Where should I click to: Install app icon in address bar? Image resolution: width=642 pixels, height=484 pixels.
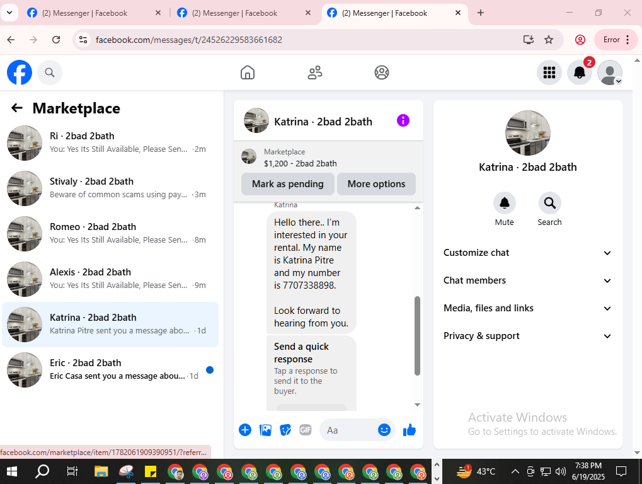tap(529, 40)
